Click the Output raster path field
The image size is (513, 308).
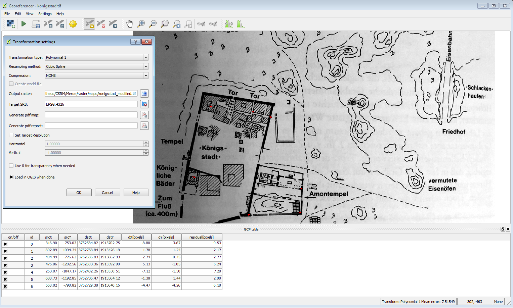[91, 94]
